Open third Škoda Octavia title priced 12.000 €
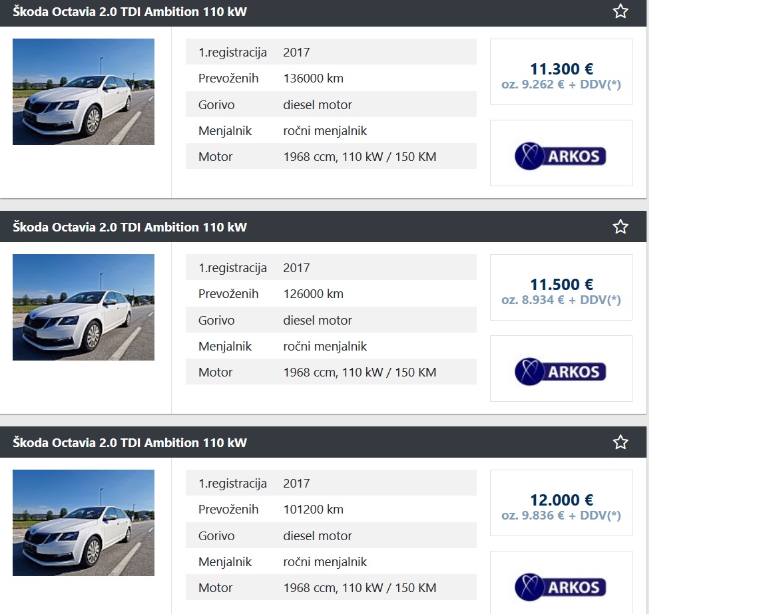 pos(130,443)
